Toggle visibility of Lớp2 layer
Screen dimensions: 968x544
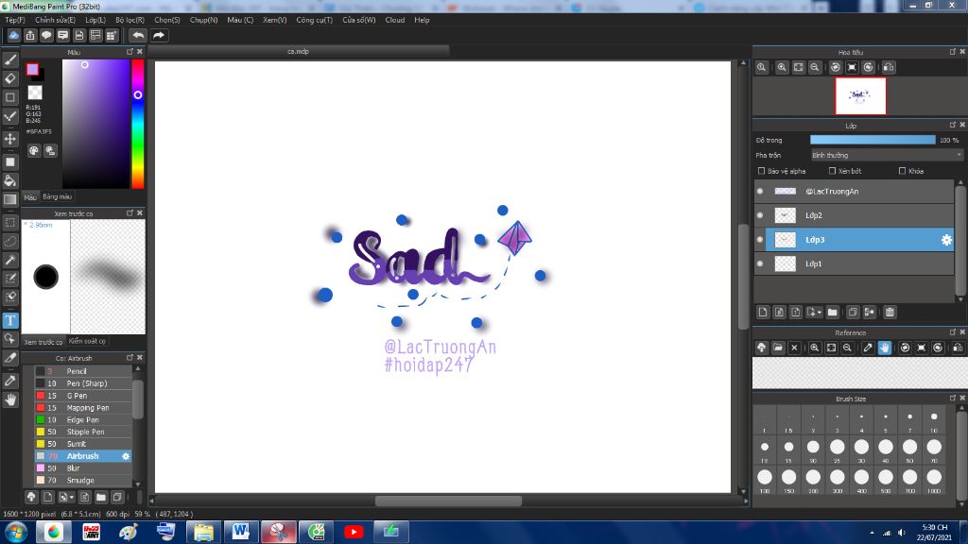(x=760, y=215)
